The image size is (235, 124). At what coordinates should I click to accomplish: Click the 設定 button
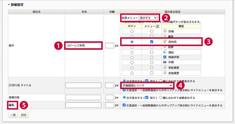pyautogui.click(x=24, y=115)
